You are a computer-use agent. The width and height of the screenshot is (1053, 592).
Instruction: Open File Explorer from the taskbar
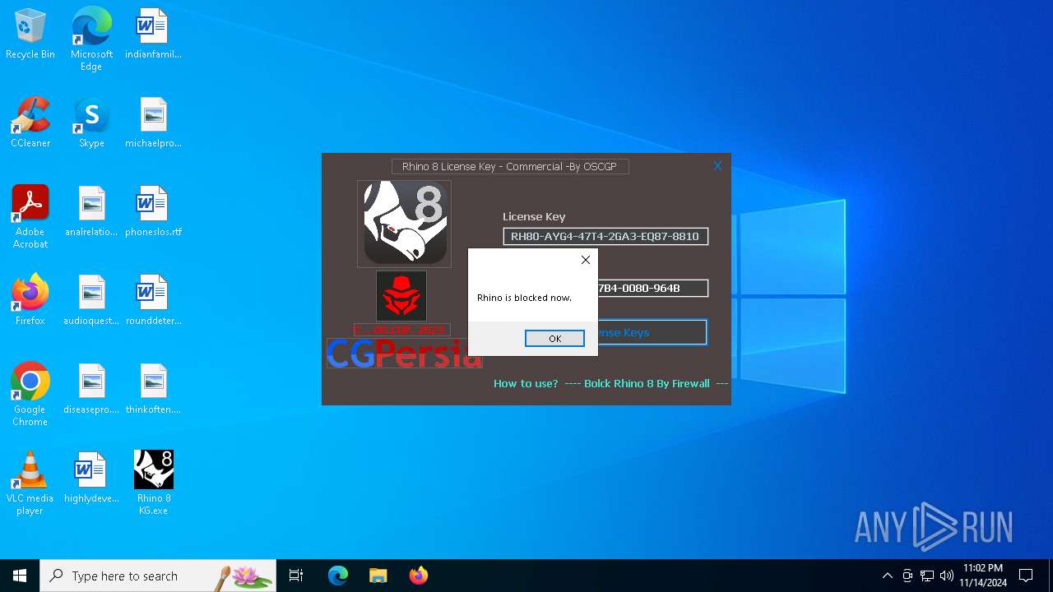(378, 576)
